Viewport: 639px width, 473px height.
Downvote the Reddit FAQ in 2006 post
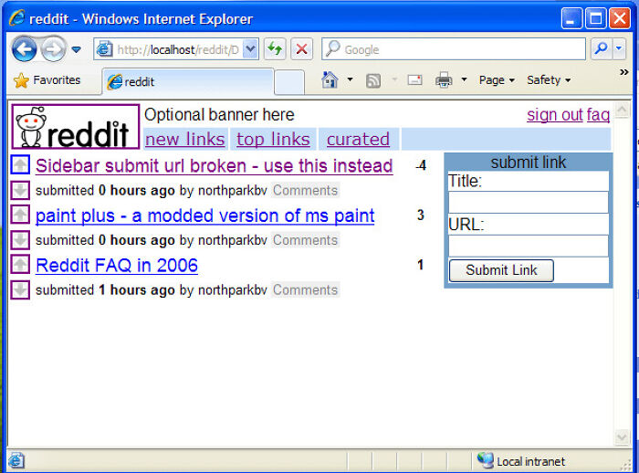[x=20, y=289]
